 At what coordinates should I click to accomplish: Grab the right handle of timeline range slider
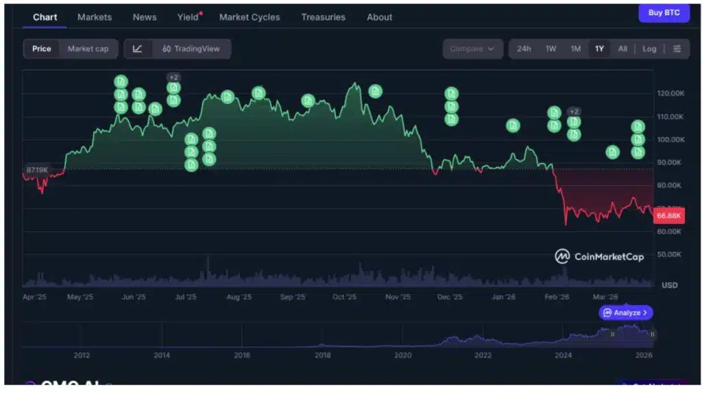652,335
